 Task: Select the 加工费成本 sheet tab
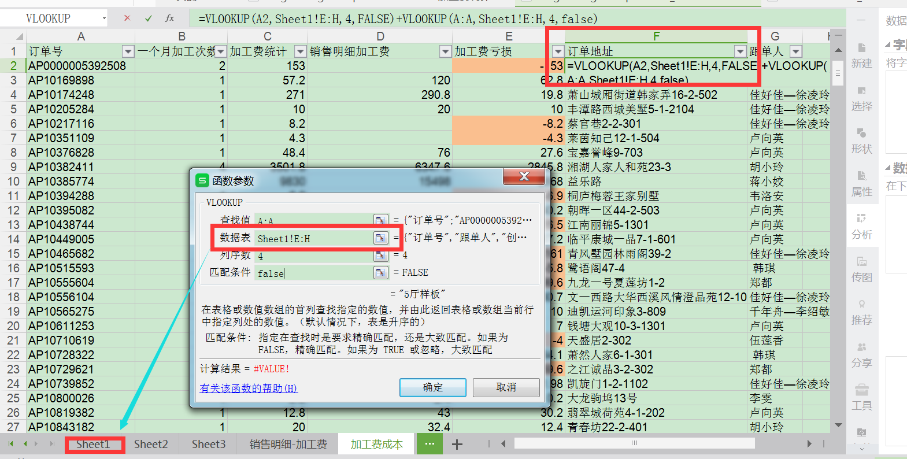(376, 444)
